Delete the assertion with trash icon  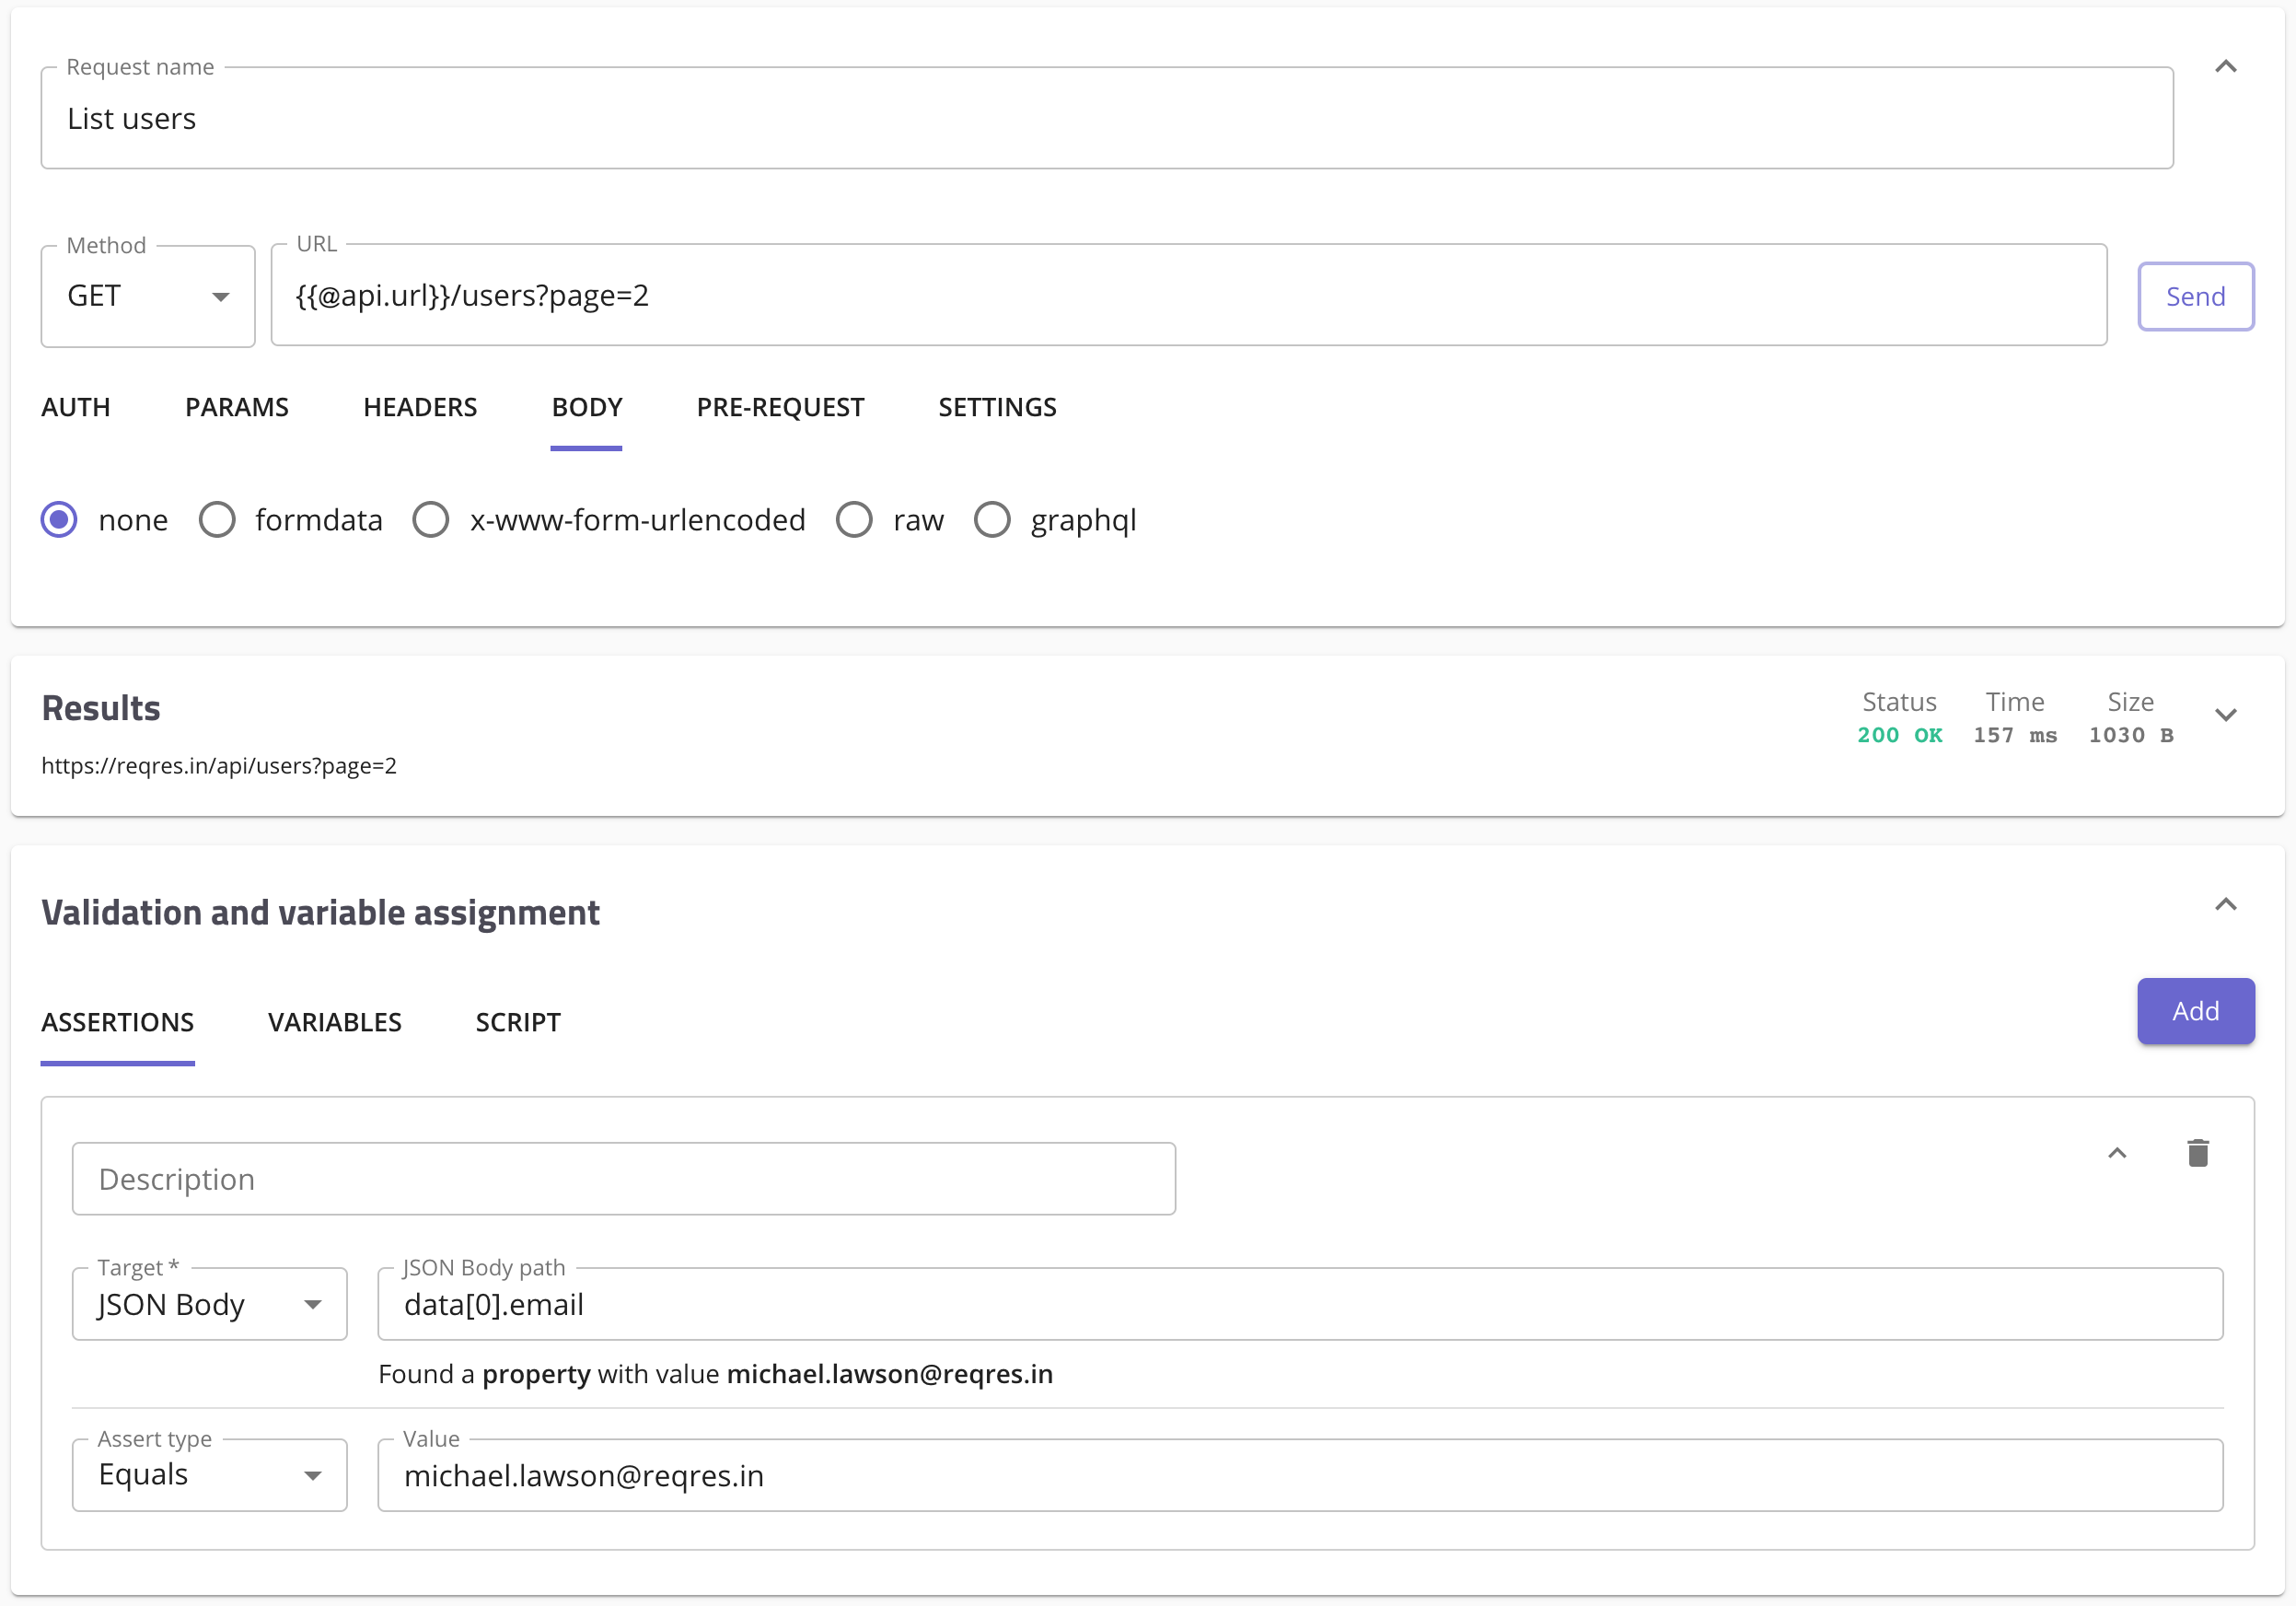(x=2197, y=1153)
